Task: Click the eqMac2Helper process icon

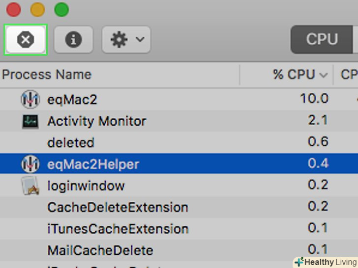Action: point(30,164)
